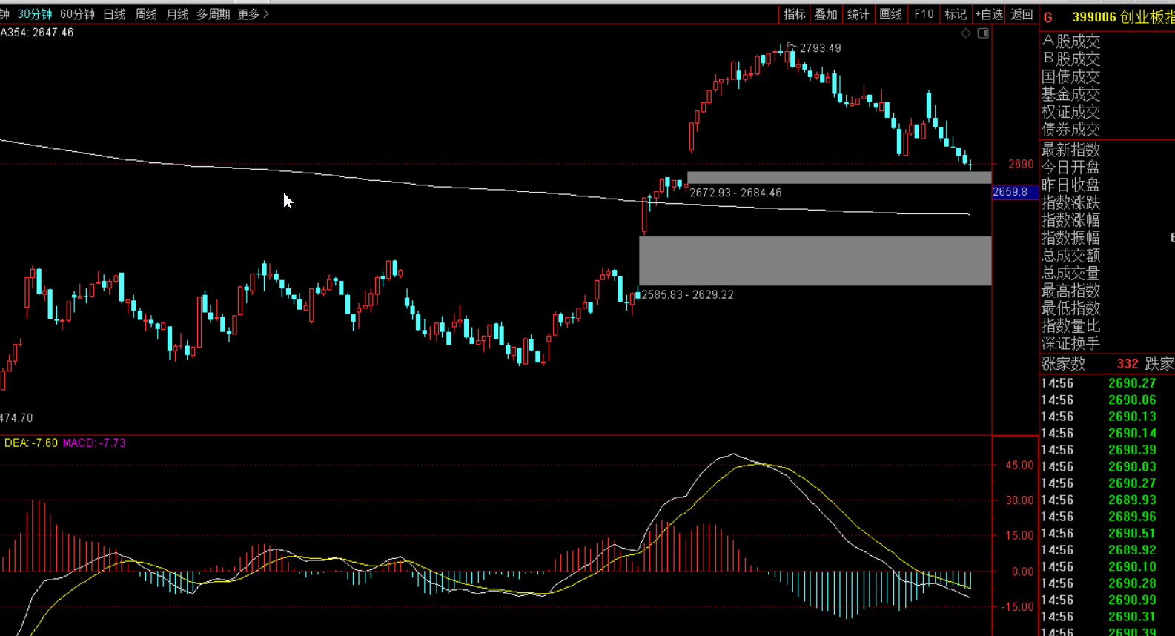The height and width of the screenshot is (636, 1175).
Task: Click the tick value 2690.27 at top
Action: tap(1132, 383)
